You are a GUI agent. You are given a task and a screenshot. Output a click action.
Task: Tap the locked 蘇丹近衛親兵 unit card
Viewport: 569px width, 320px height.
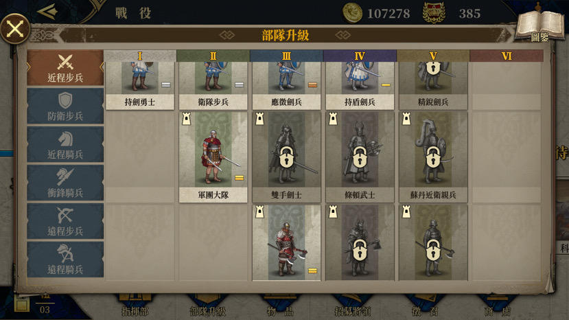tap(433, 157)
